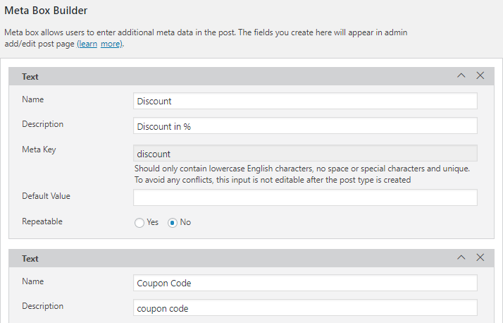503x323 pixels.
Task: Click the Repeatable label
Action: 42,221
